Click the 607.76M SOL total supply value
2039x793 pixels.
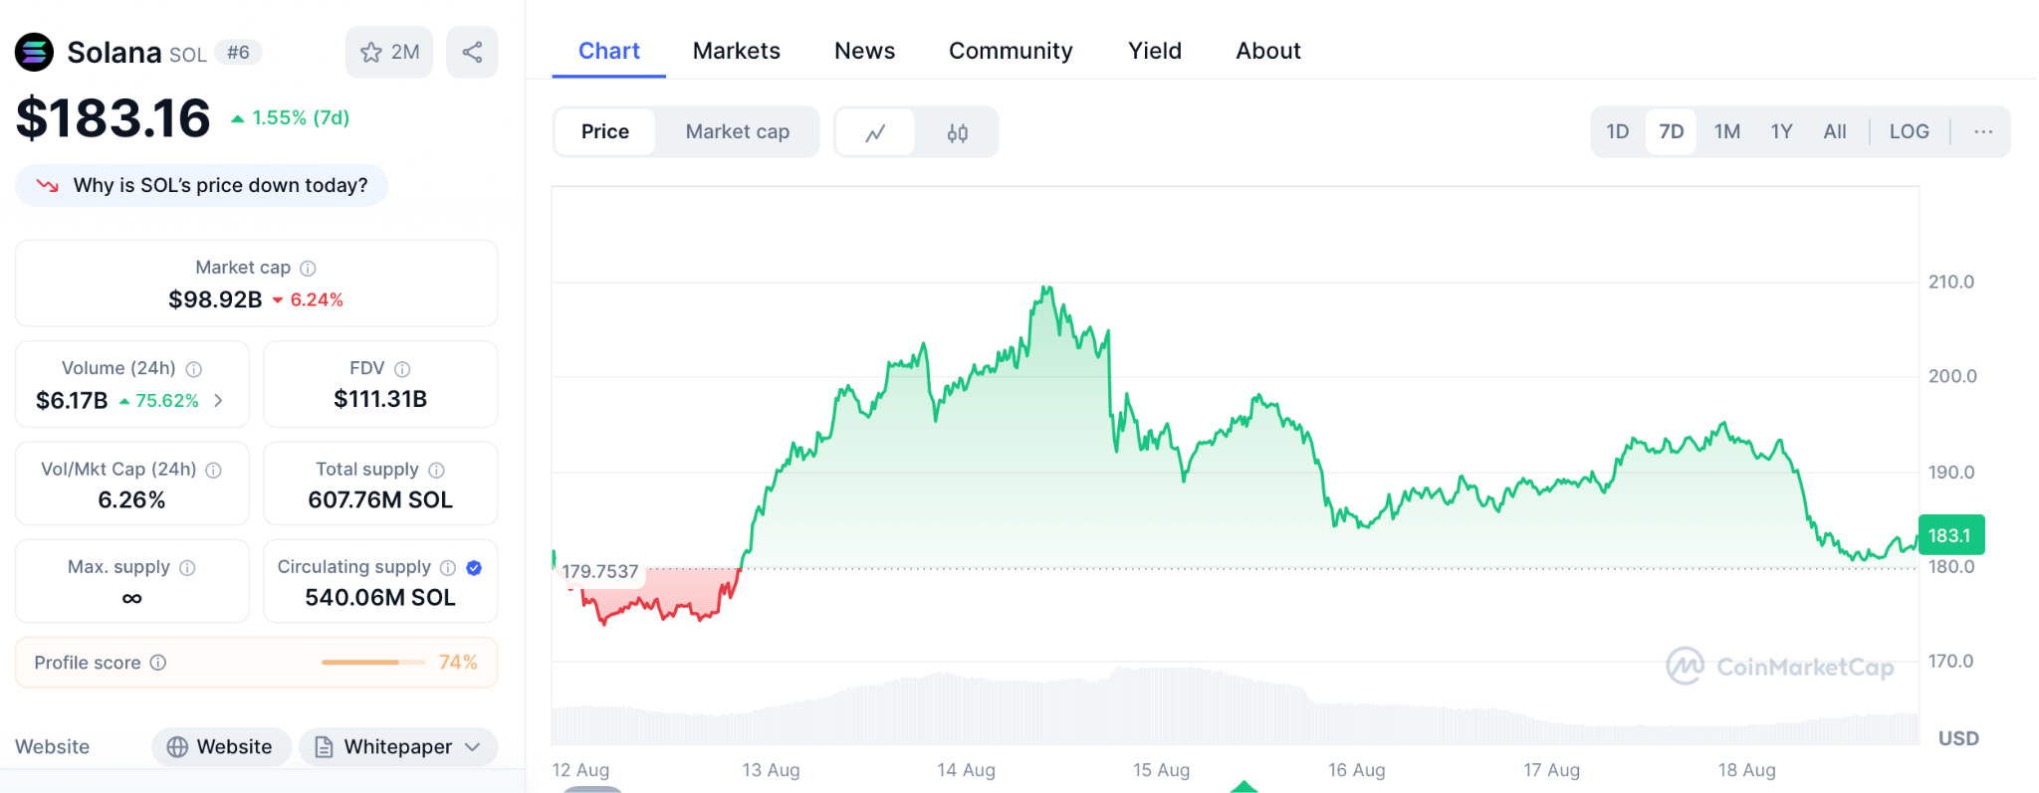pyautogui.click(x=380, y=499)
